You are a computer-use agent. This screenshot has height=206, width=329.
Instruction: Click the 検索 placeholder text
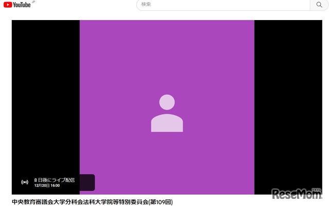(146, 4)
